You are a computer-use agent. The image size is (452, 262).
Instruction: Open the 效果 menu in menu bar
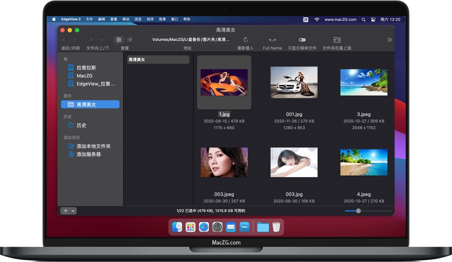162,19
